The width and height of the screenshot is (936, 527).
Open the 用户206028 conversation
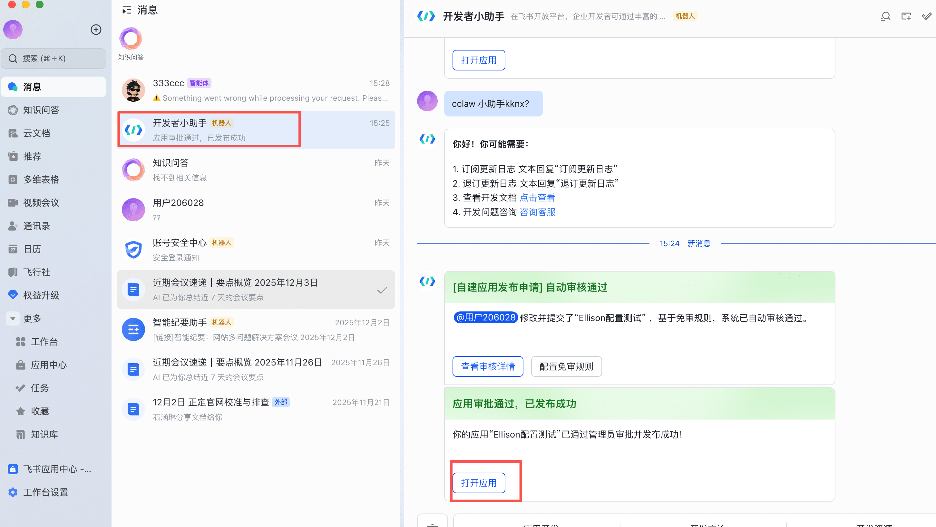[x=256, y=210]
